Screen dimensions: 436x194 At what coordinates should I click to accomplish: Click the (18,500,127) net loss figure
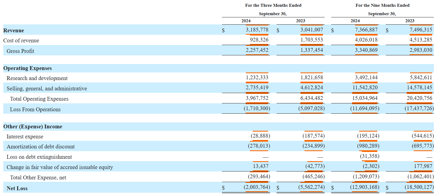[x=419, y=187]
